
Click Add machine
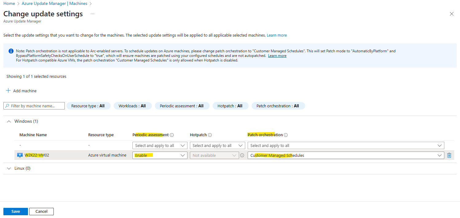click(22, 91)
